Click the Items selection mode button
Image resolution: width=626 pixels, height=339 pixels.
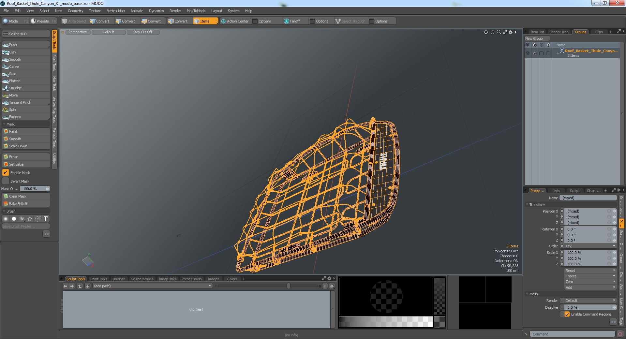click(205, 21)
